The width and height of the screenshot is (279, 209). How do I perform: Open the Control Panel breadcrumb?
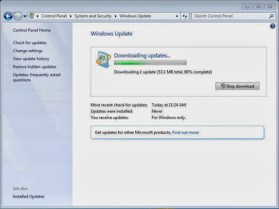click(x=54, y=16)
